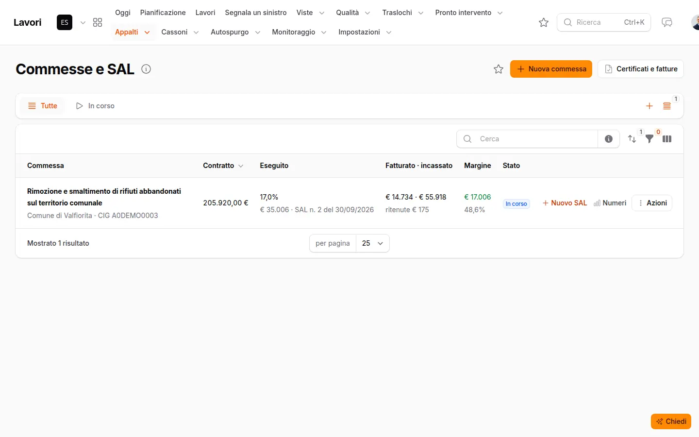The image size is (699, 437).
Task: Switch to In corso tab
Action: pyautogui.click(x=95, y=106)
